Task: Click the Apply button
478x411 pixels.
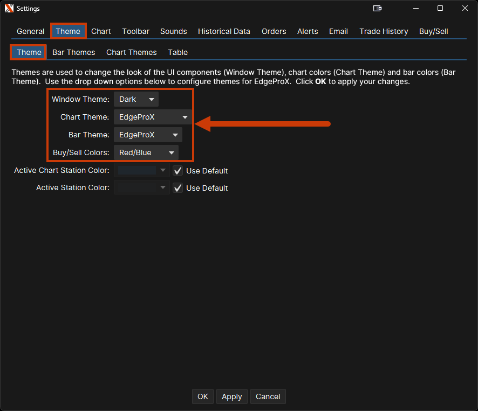Action: tap(232, 396)
